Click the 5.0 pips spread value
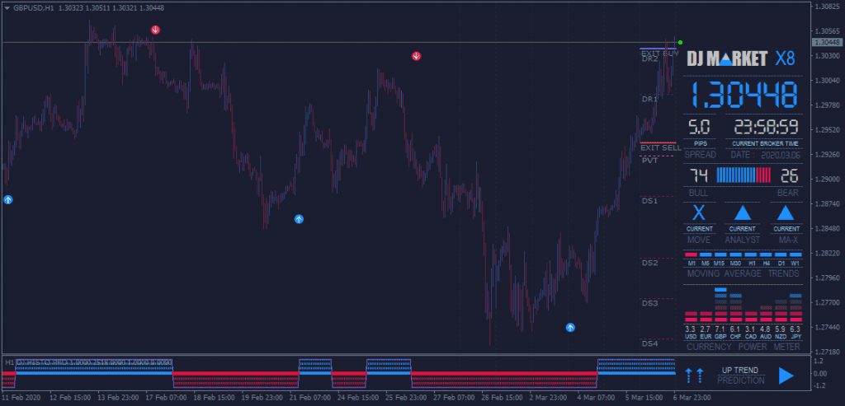 (x=699, y=128)
